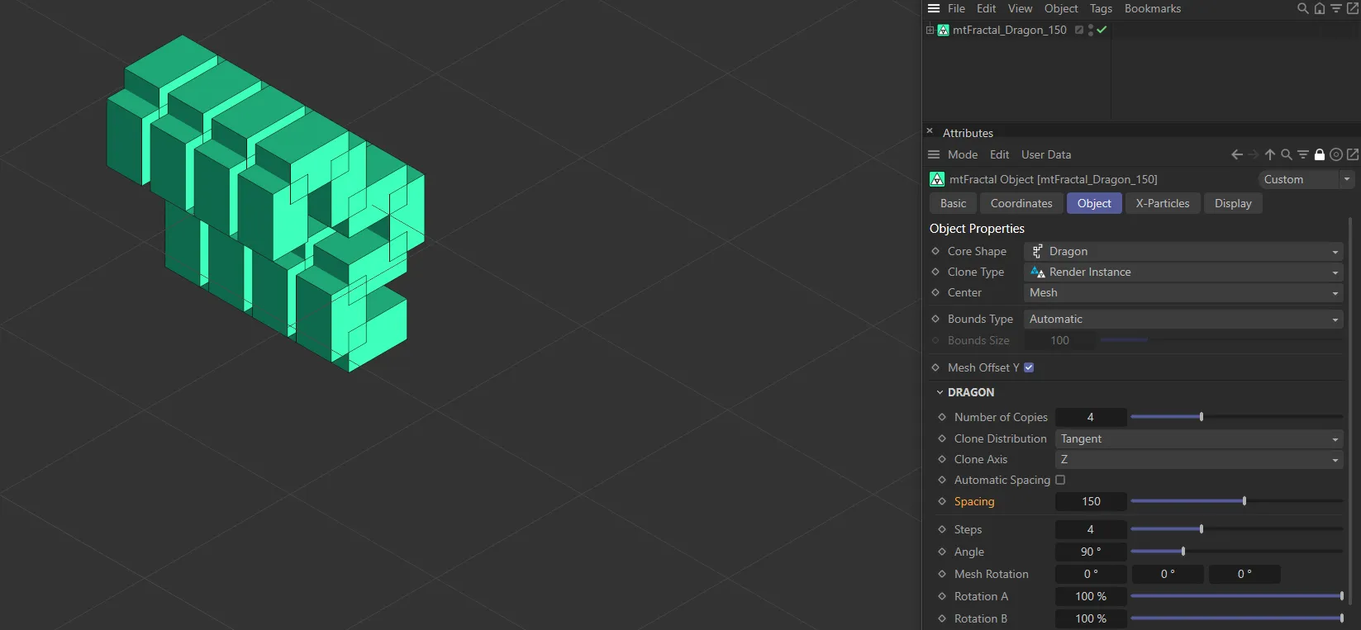Click the lock icon in Attributes toolbar
This screenshot has width=1361, height=630.
[1320, 154]
